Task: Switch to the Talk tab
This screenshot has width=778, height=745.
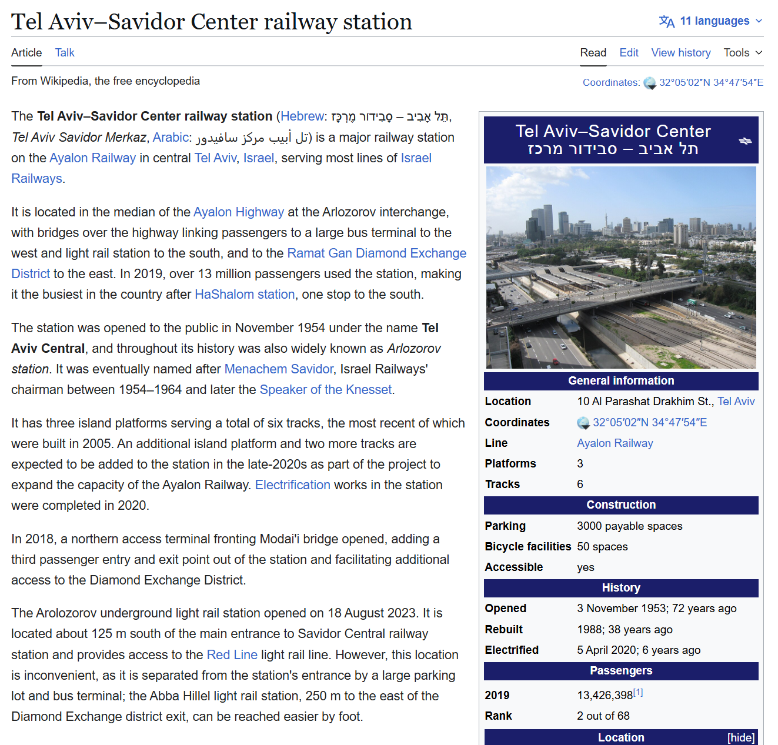Action: [x=65, y=53]
